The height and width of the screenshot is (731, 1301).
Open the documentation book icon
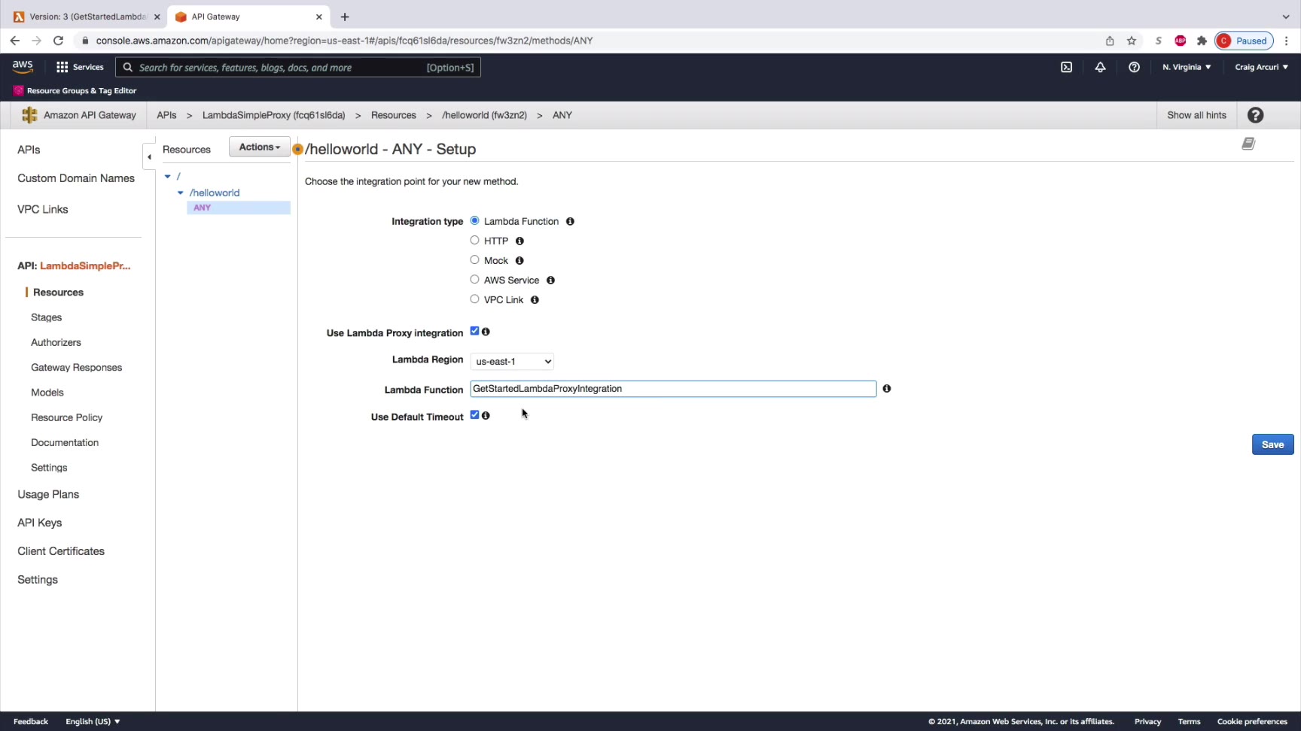(x=1248, y=144)
